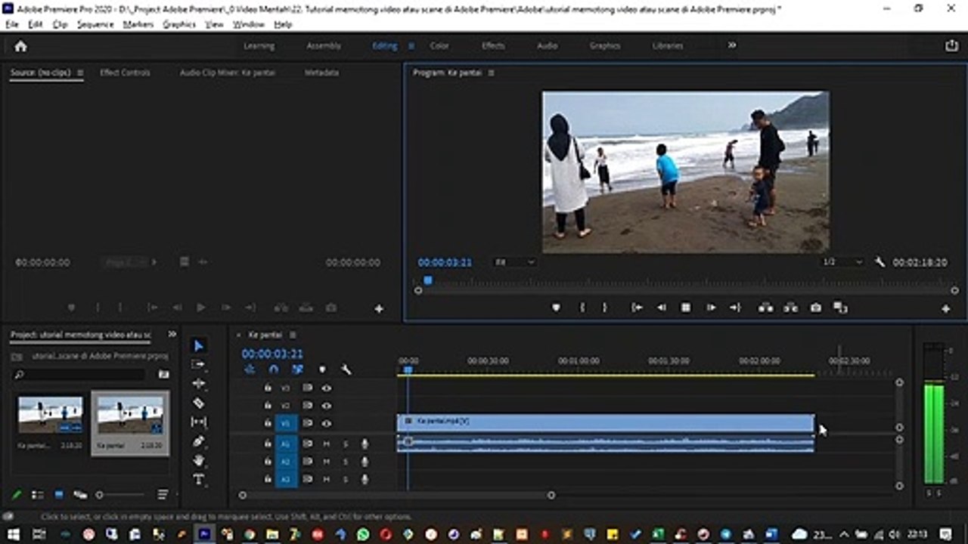Screen dimensions: 968x544
Task: Click Add Marker in Program monitor
Action: coord(556,308)
